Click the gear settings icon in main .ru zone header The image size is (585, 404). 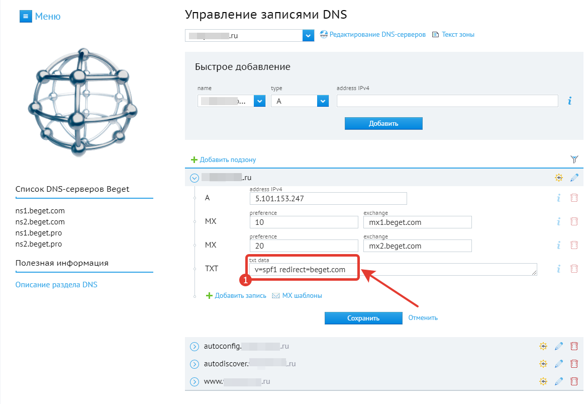click(x=558, y=178)
